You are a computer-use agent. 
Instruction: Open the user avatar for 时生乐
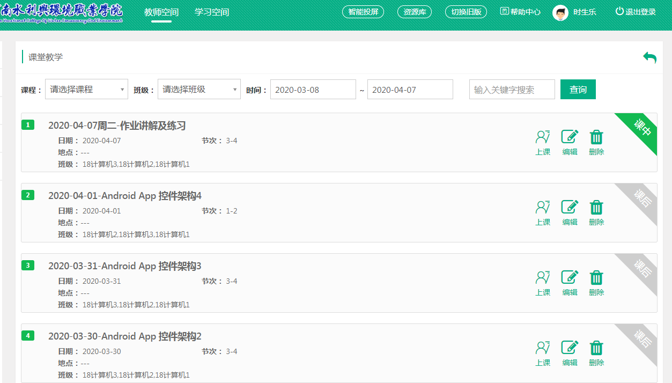coord(560,12)
